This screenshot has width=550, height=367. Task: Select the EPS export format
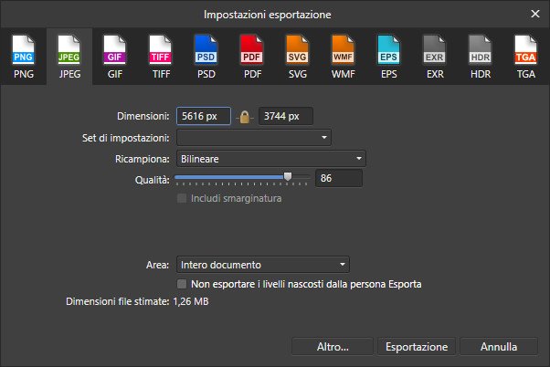[388, 57]
